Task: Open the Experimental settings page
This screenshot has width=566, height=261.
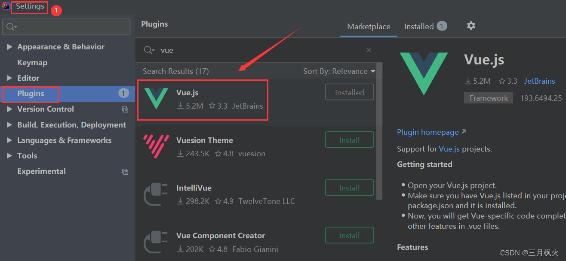Action: click(41, 171)
